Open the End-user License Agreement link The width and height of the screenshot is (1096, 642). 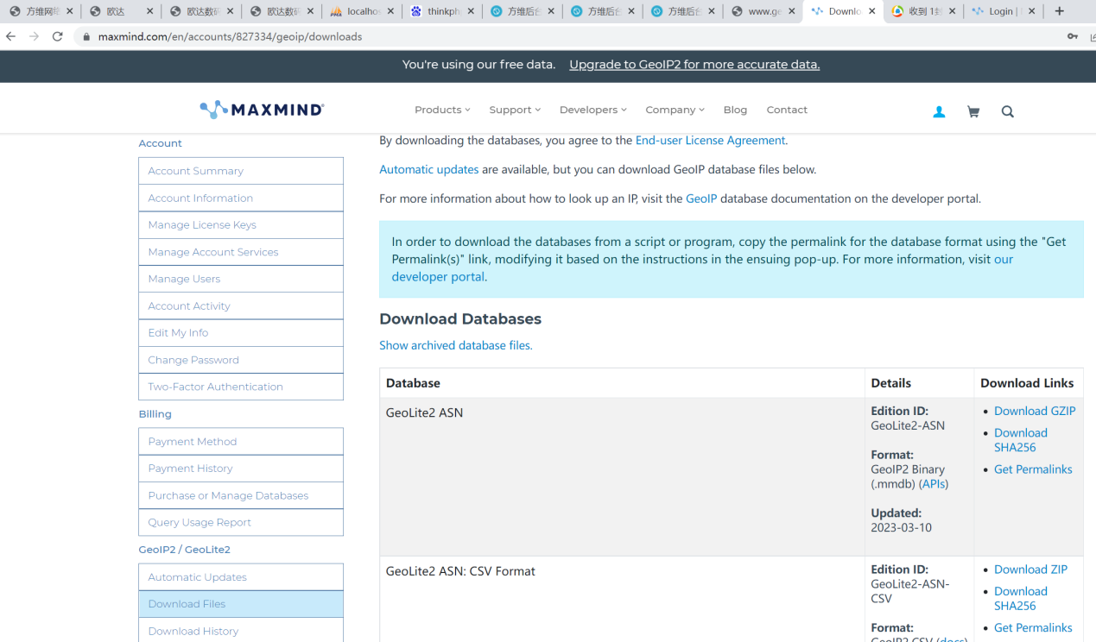click(x=710, y=140)
